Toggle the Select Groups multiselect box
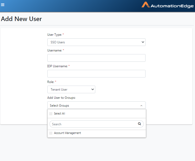The image size is (195, 161). (x=96, y=105)
